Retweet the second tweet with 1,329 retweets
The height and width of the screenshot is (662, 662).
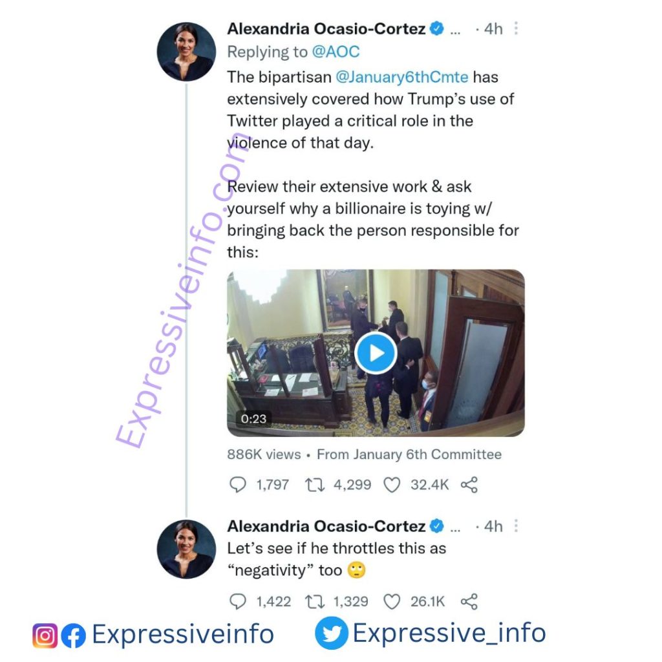[x=315, y=602]
